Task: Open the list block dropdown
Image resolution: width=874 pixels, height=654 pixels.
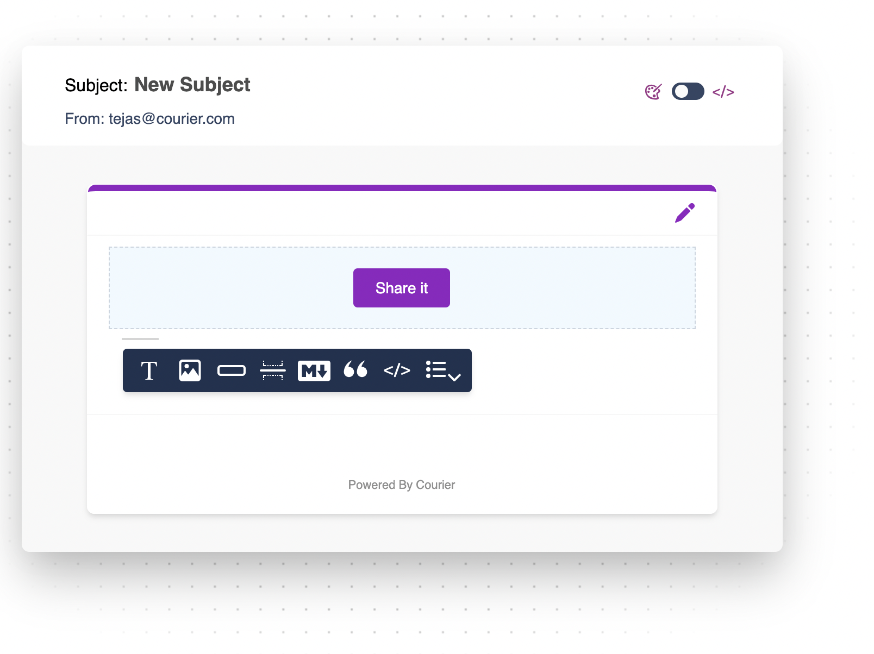Action: tap(443, 371)
